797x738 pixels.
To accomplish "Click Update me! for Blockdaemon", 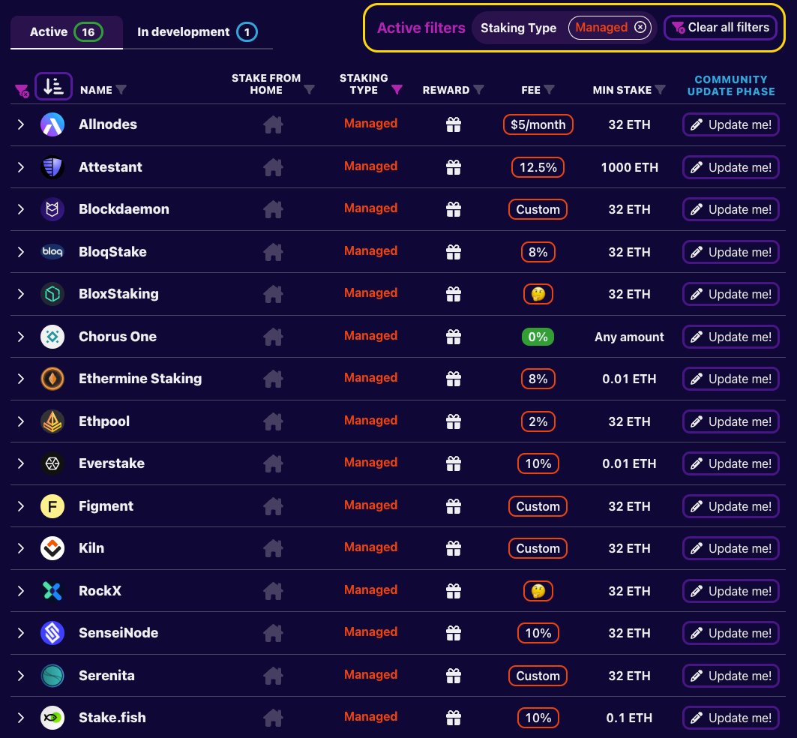I will click(x=730, y=209).
